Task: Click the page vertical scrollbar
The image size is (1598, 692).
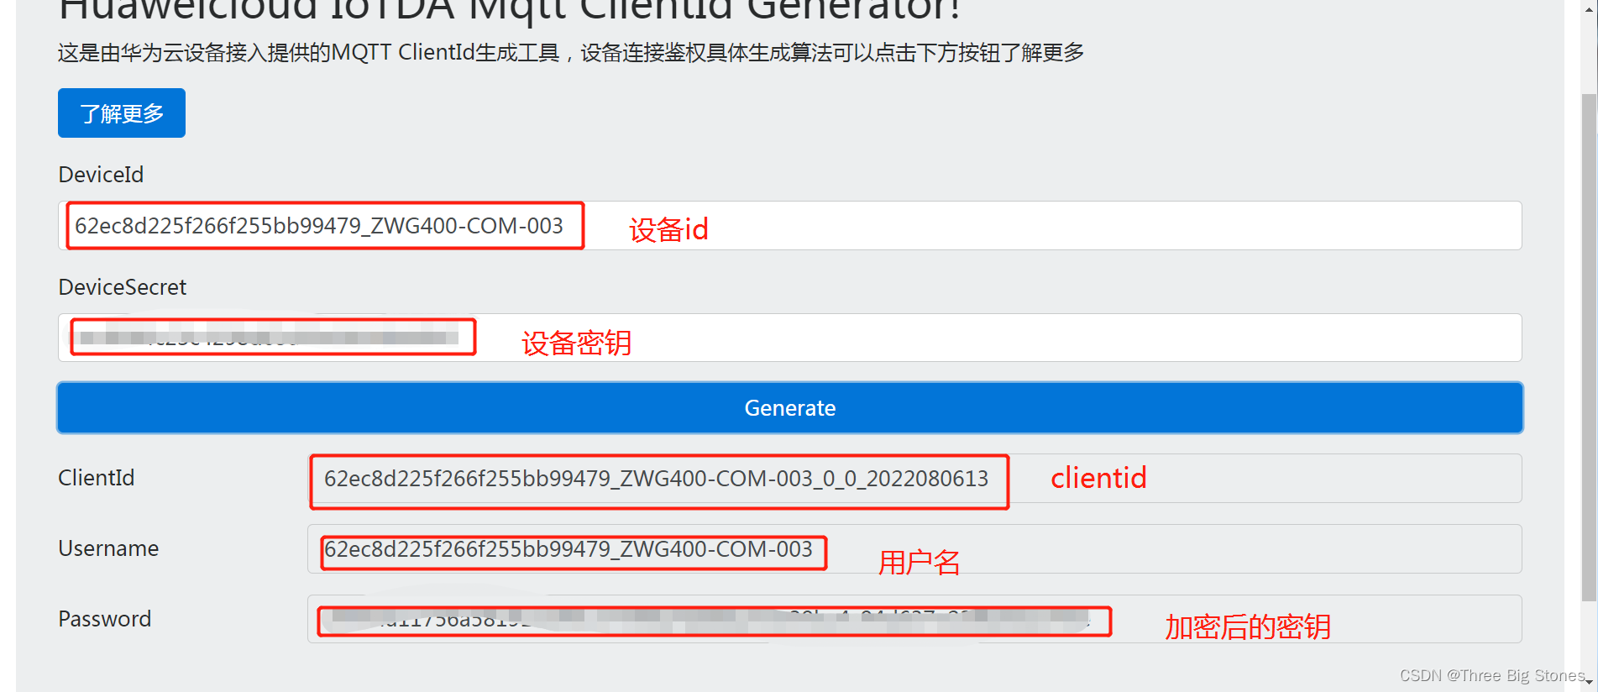Action: [x=1589, y=346]
